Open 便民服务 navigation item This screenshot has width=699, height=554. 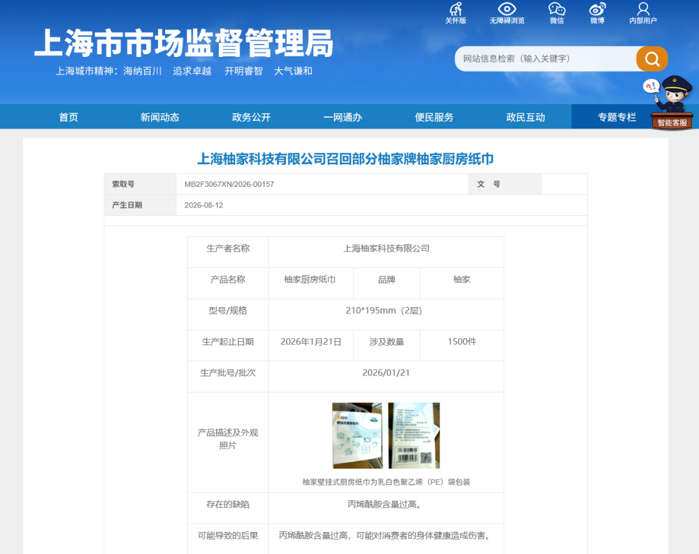coord(434,117)
